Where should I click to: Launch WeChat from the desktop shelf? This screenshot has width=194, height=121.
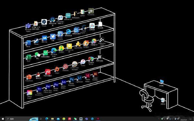coord(37,54)
